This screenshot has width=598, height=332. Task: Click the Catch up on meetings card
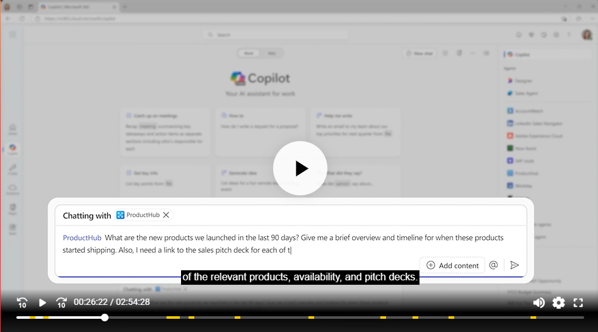pyautogui.click(x=165, y=132)
